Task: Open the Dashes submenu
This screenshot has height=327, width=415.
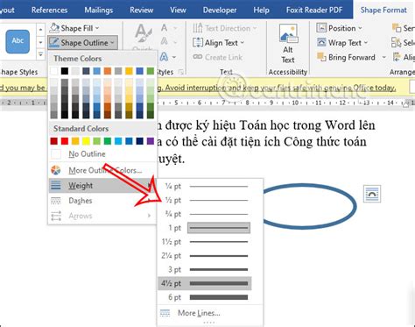Action: point(102,201)
